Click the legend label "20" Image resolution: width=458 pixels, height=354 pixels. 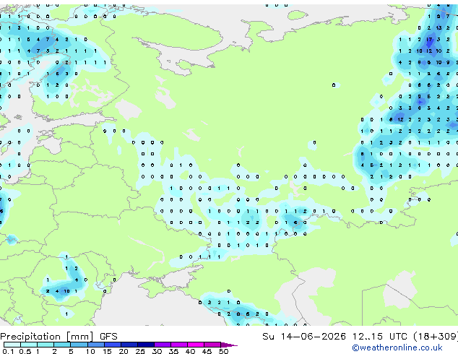(x=124, y=351)
